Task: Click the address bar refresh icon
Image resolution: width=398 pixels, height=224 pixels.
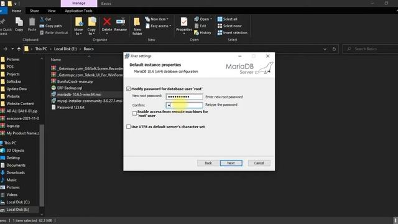Action: [x=334, y=49]
